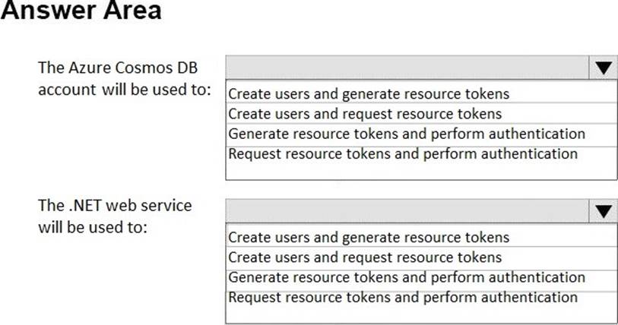Choose Cosmos DB option 'Create users and generate resource tokens'
This screenshot has width=618, height=325.
369,94
